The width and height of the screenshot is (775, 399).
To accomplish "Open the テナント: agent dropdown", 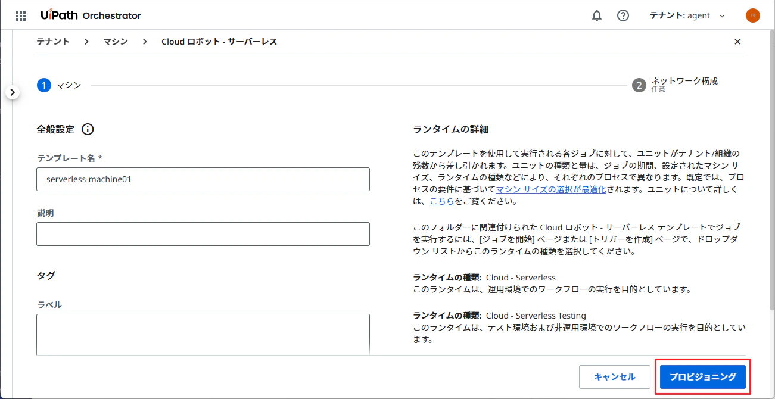I will pos(687,15).
